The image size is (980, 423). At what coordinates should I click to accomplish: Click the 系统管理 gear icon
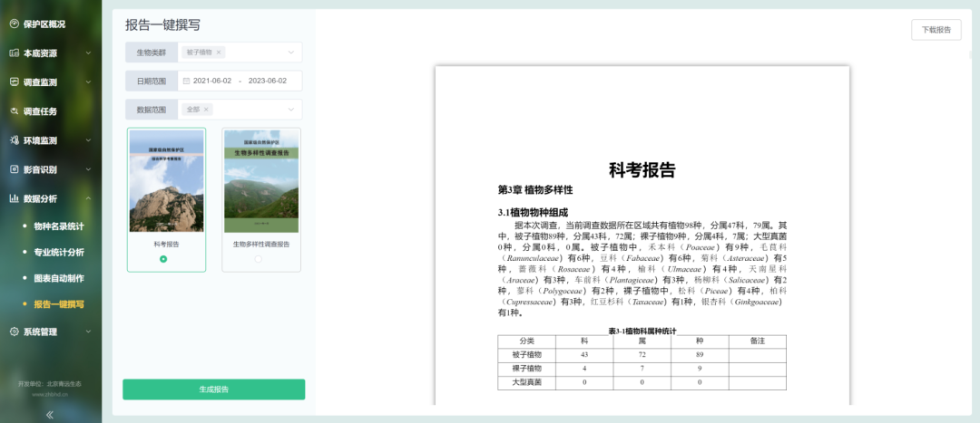(x=15, y=332)
